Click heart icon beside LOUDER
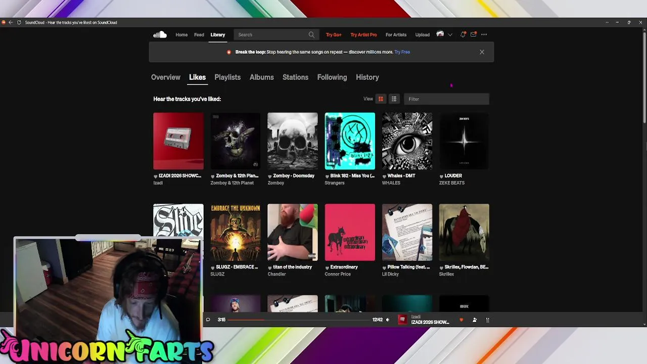Image resolution: width=647 pixels, height=364 pixels. (441, 176)
